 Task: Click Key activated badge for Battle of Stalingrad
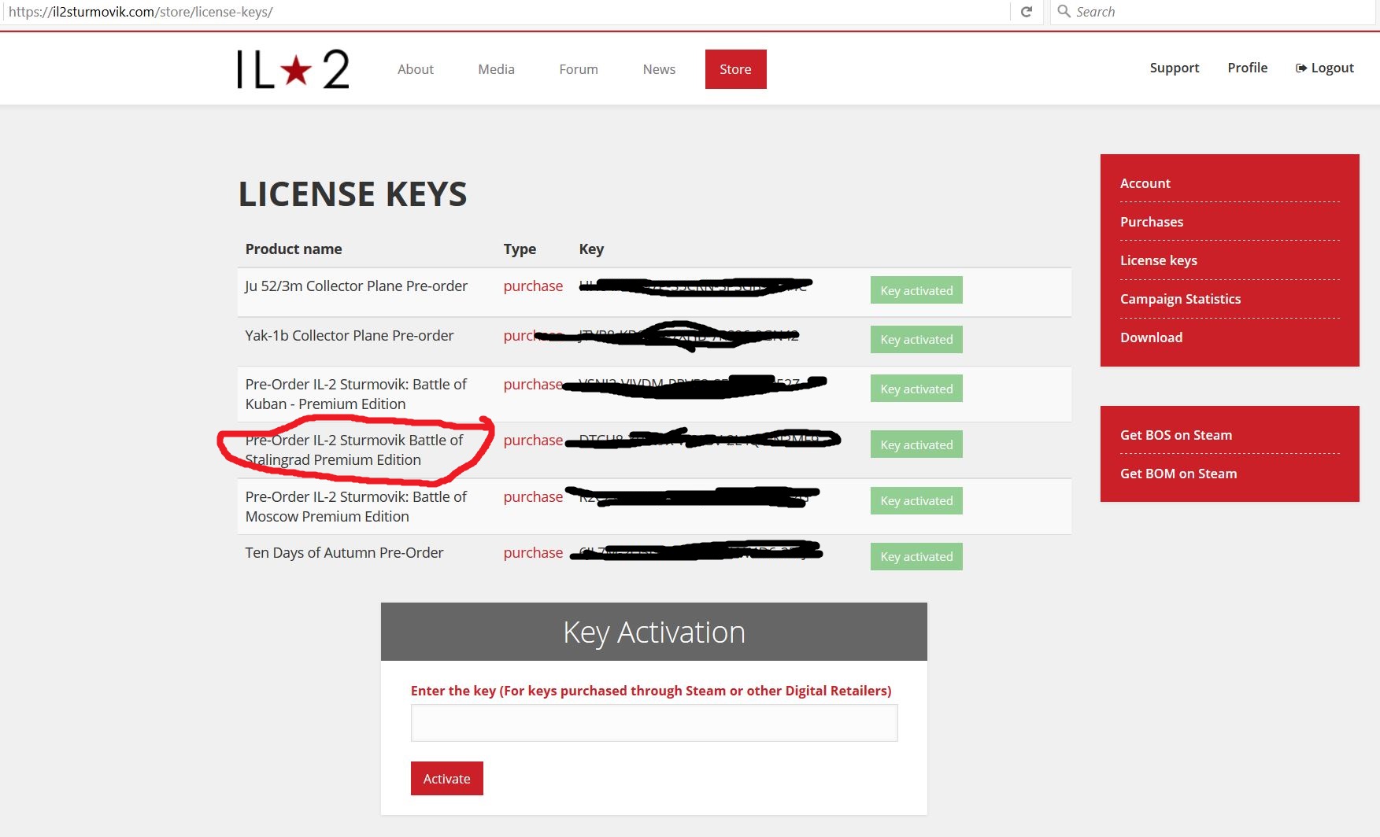(x=916, y=444)
